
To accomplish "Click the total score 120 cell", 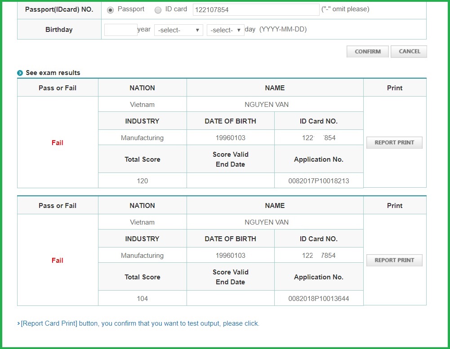I will click(143, 181).
